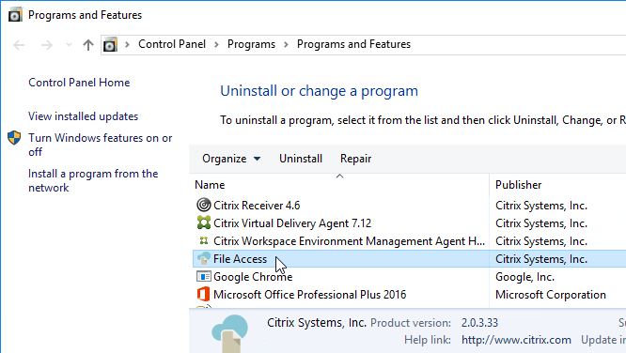Open the http://www.citrix.com help link
Image resolution: width=626 pixels, height=353 pixels.
click(x=516, y=340)
